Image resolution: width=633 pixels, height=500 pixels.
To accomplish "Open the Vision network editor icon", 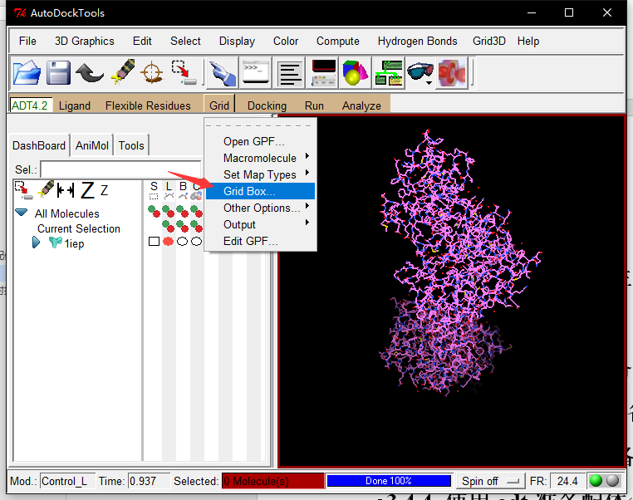I will (x=389, y=73).
